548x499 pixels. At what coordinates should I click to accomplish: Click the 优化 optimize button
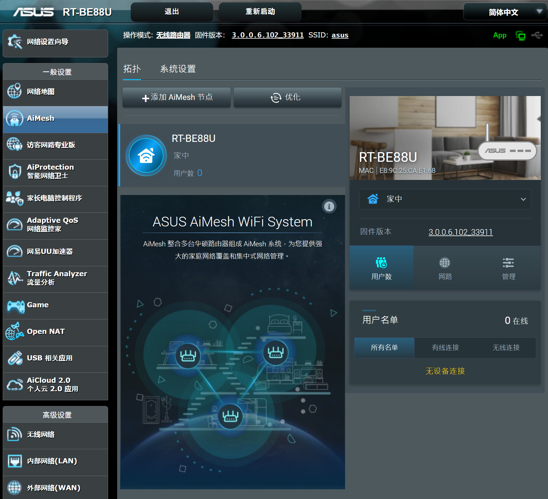pos(287,98)
